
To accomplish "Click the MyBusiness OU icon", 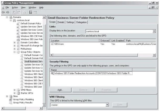I will pyautogui.click(x=18, y=49).
